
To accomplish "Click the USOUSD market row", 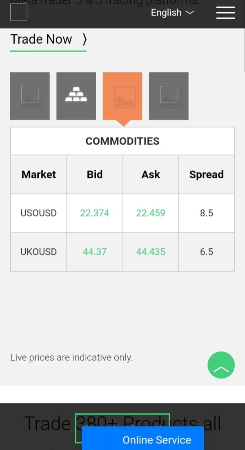I will [38, 213].
